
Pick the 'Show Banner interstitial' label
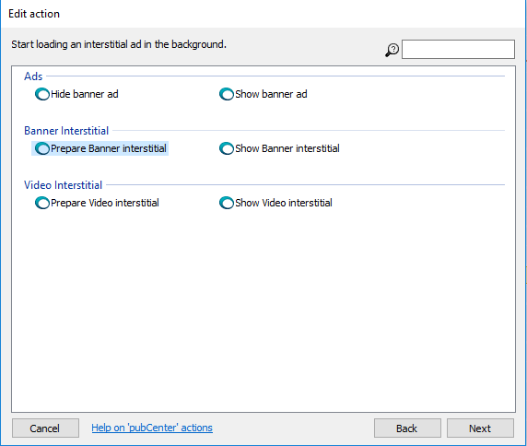tap(287, 148)
